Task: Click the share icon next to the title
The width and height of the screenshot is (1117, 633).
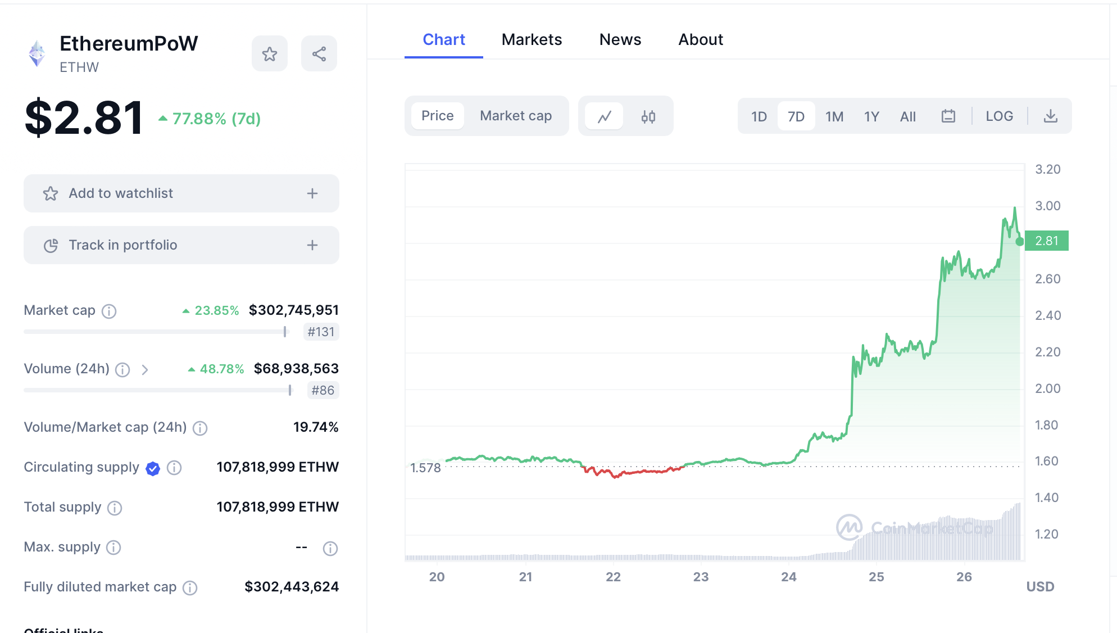Action: 319,54
